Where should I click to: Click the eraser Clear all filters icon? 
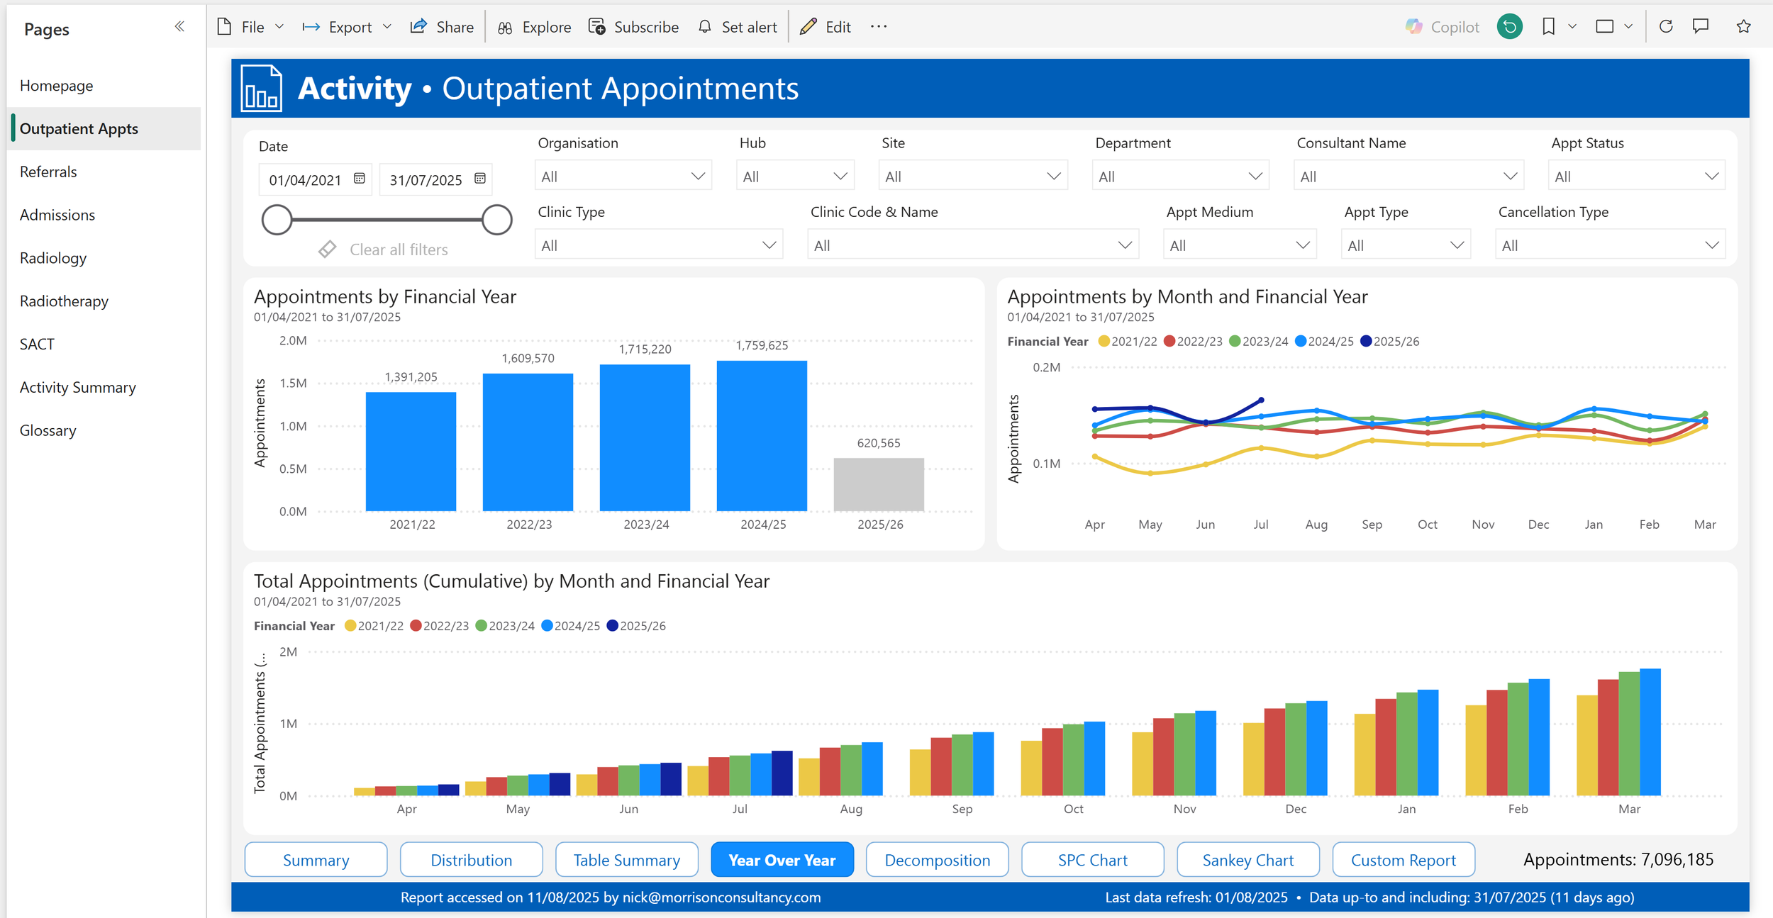(327, 250)
